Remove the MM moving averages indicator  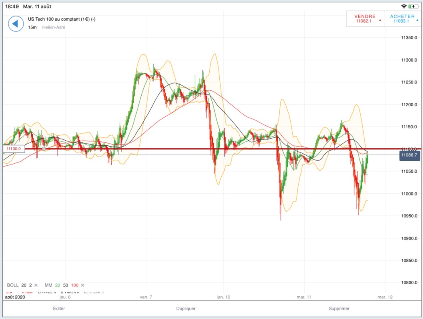[83, 285]
